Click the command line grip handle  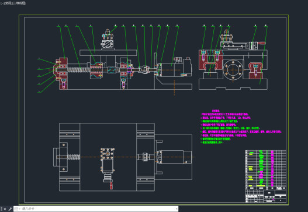[x=1, y=209]
